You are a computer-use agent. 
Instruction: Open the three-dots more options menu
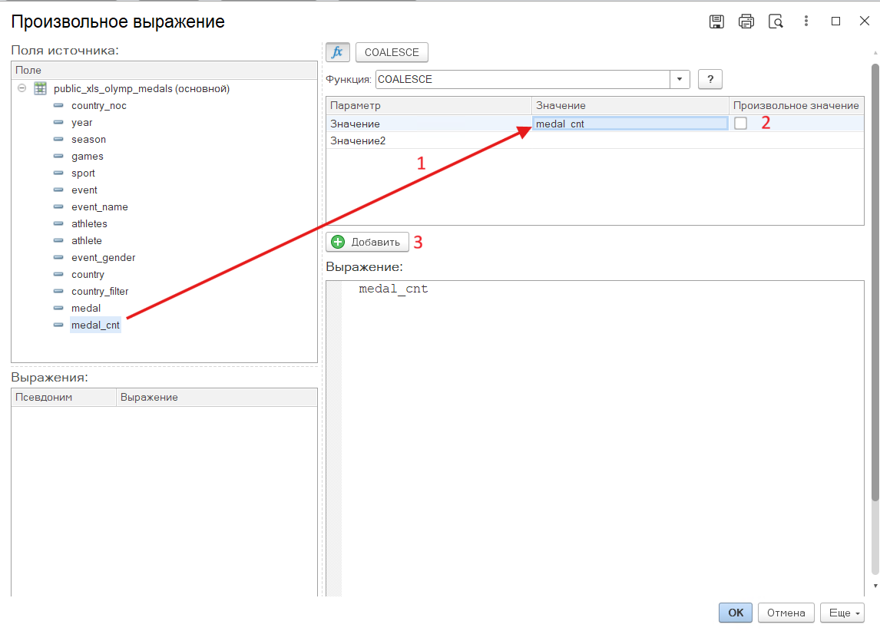(806, 21)
